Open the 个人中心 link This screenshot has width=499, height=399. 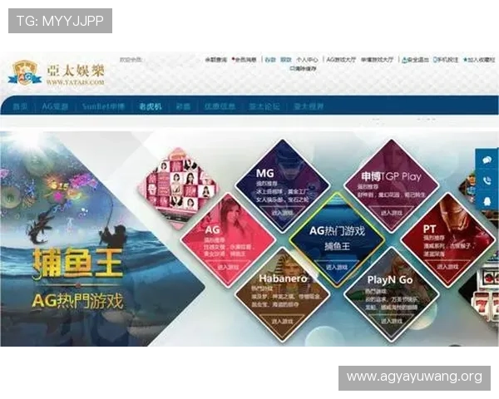coord(307,60)
